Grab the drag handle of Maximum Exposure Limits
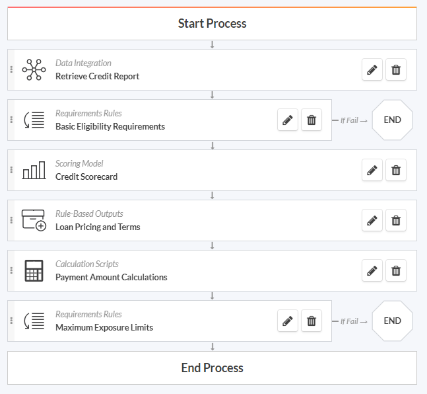 click(11, 321)
